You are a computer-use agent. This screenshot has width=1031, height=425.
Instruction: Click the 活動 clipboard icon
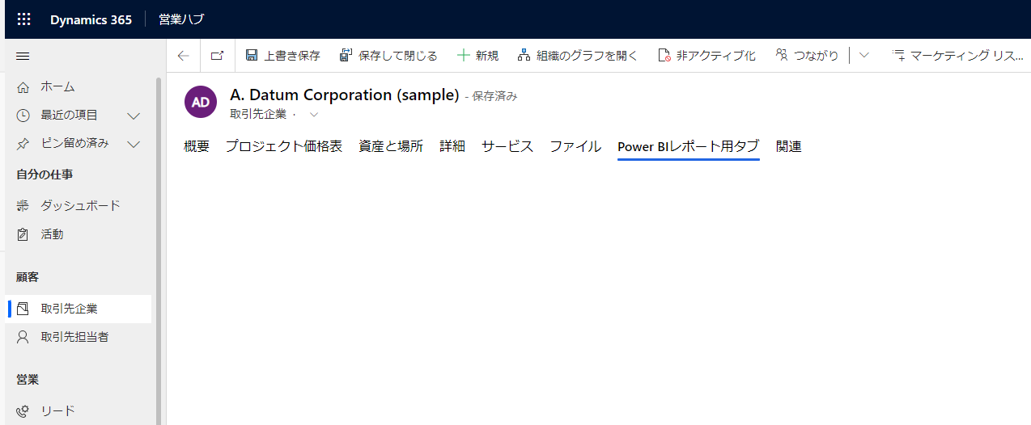(23, 234)
